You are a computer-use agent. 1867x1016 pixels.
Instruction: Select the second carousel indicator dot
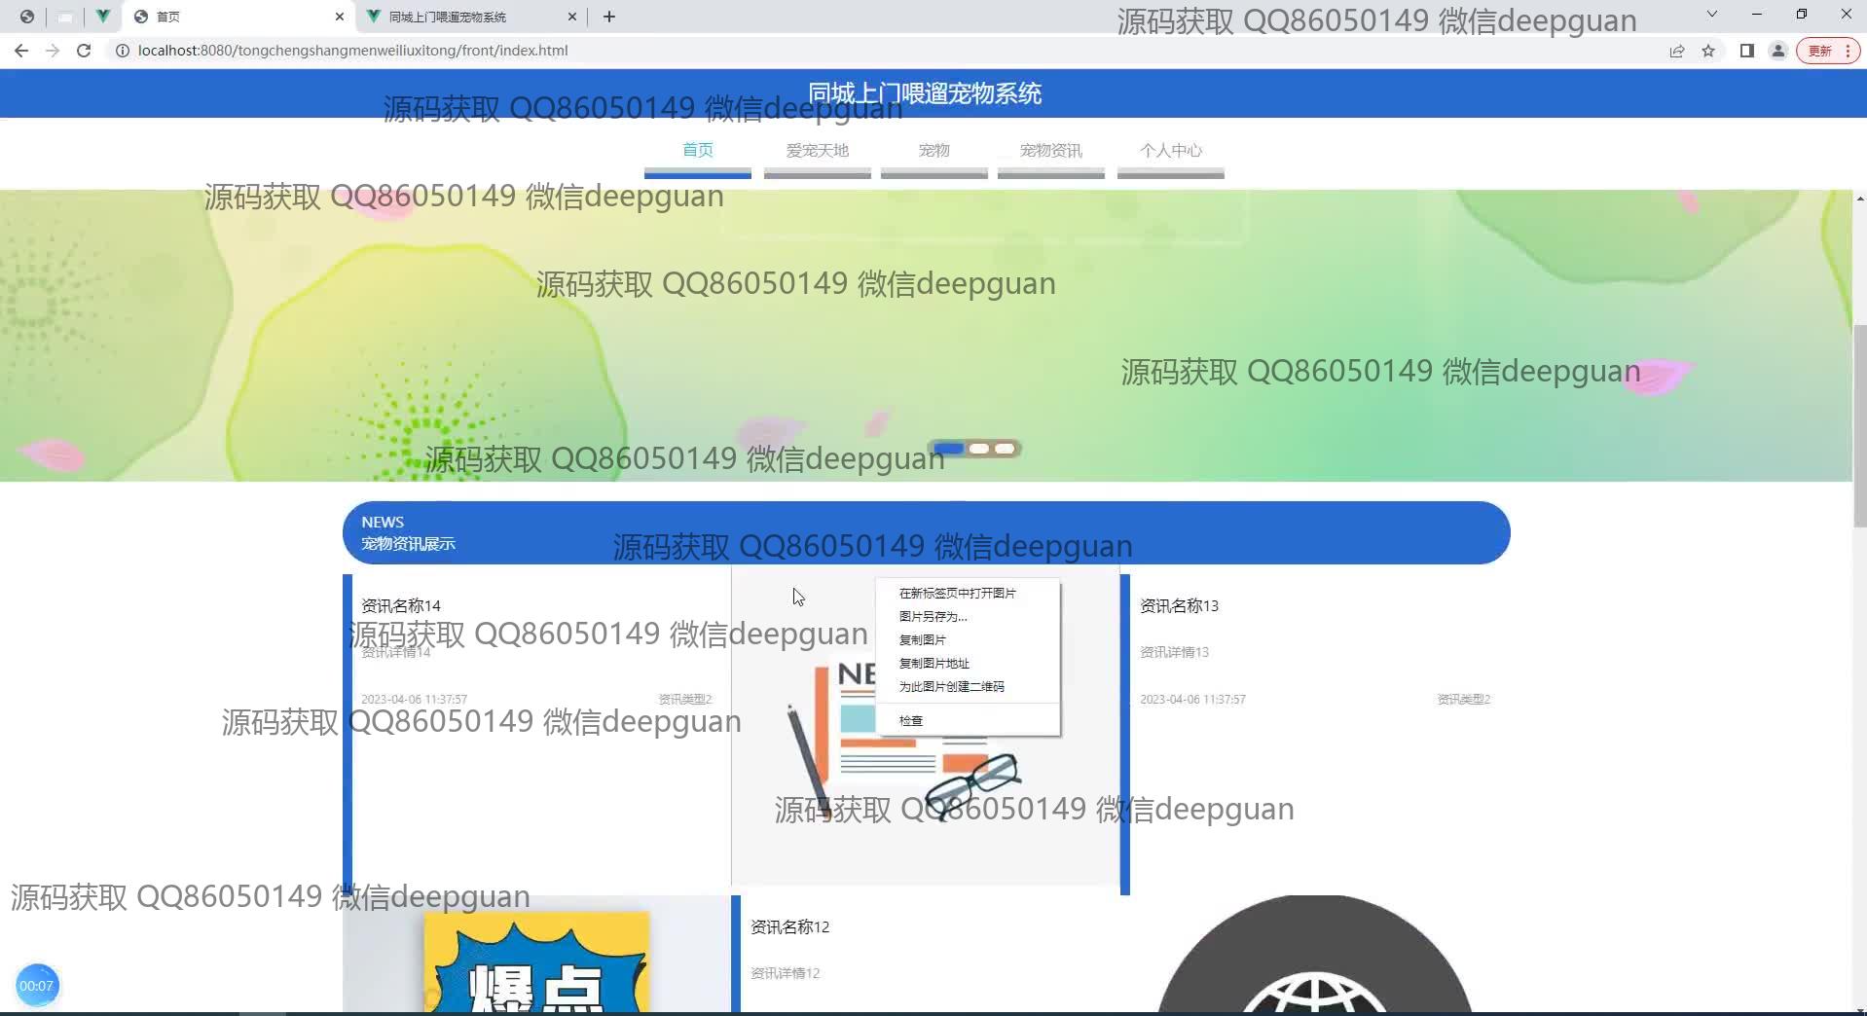tap(979, 449)
